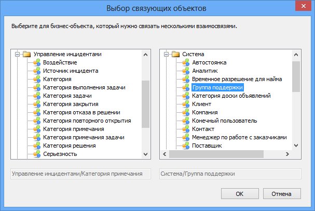
Task: Click the icon beside Группа поддержки
Action: point(186,87)
